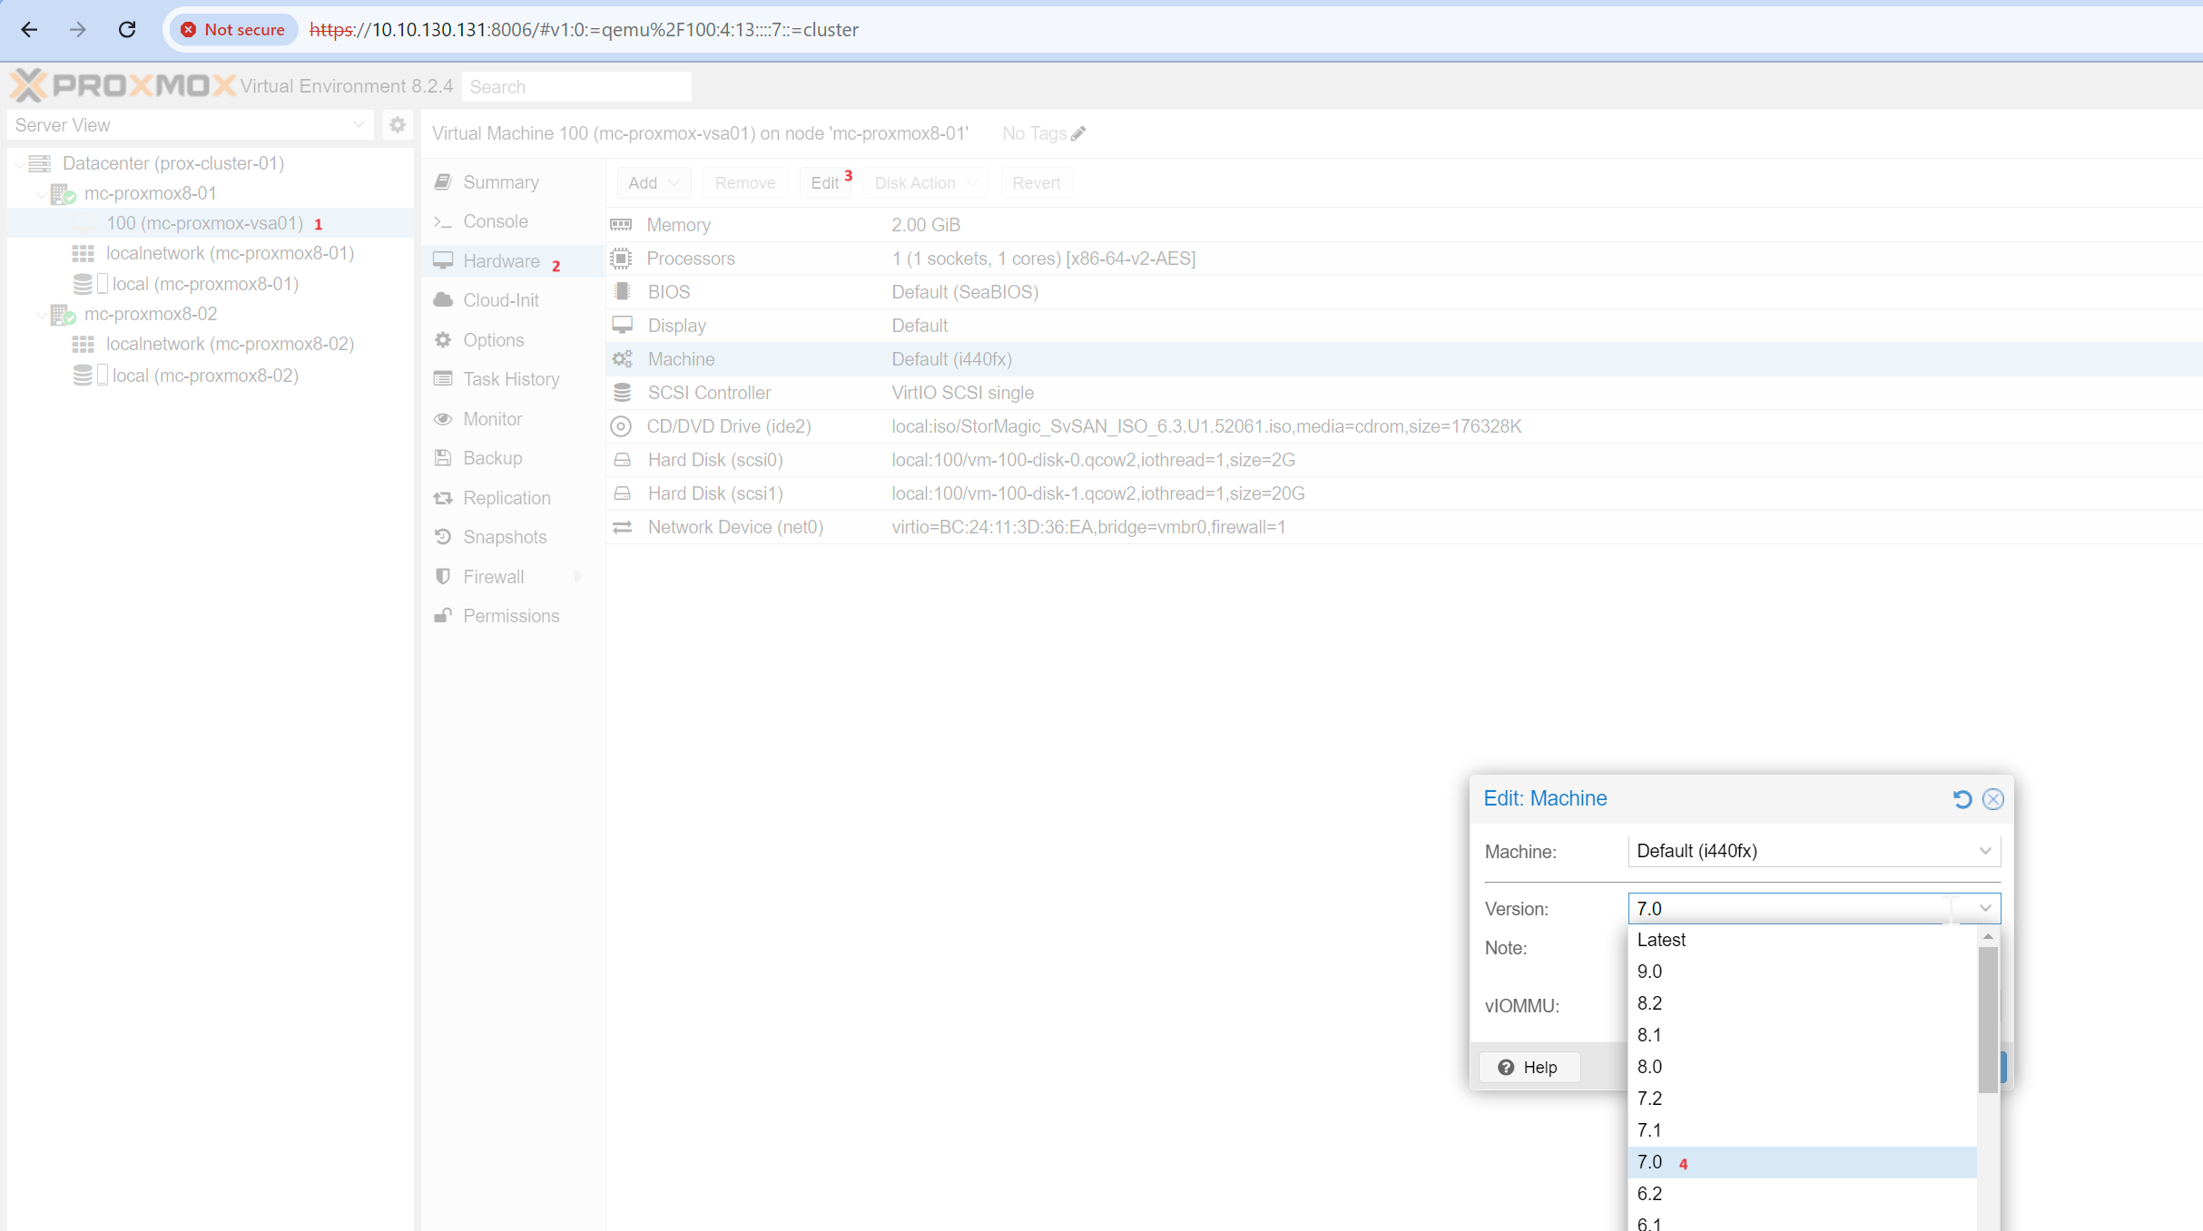The image size is (2203, 1231).
Task: Expand the Firewall submenu arrow
Action: [x=578, y=577]
